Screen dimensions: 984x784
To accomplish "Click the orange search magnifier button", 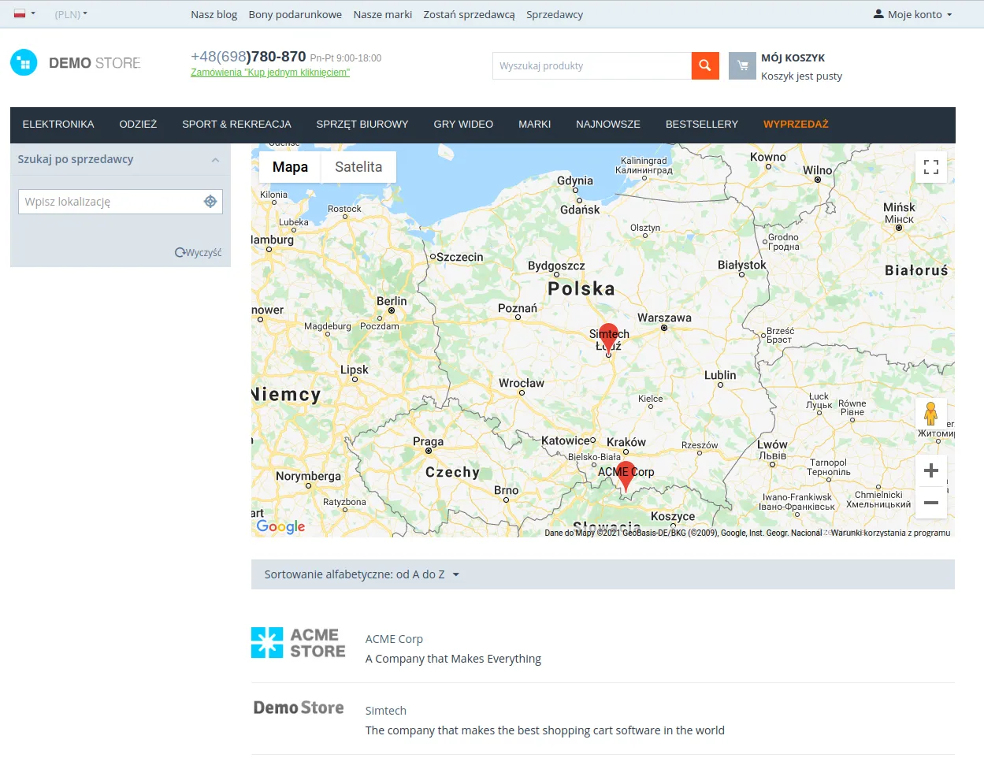I will (x=705, y=66).
